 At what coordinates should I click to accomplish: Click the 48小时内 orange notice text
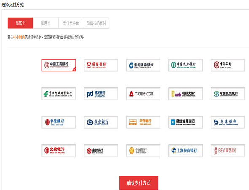coord(19,37)
